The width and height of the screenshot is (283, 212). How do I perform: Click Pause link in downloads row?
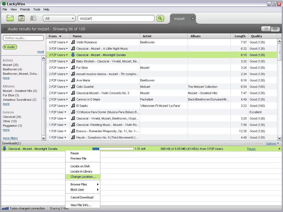click(x=251, y=149)
